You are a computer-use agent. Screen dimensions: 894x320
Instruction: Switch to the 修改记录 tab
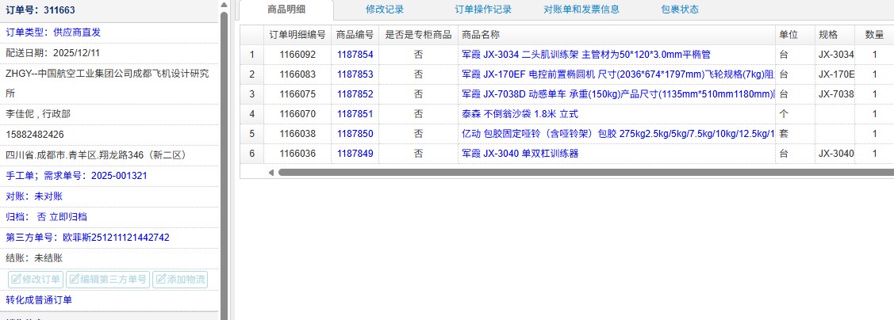click(385, 10)
